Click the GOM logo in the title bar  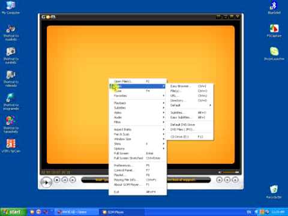(x=49, y=17)
